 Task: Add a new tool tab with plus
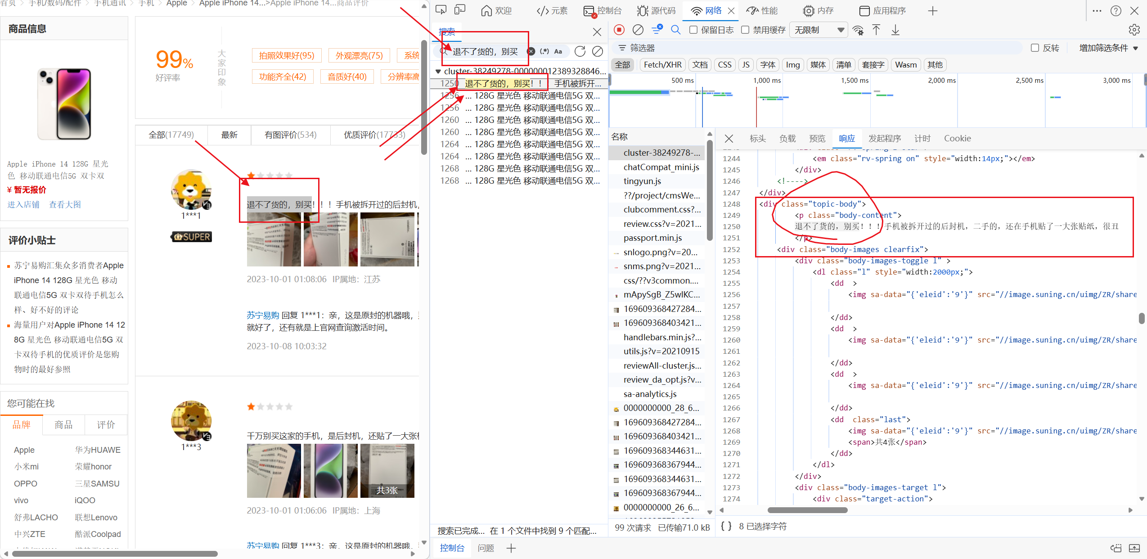click(x=933, y=11)
